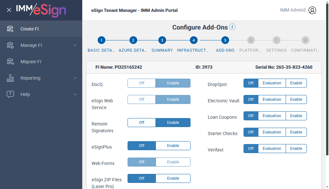
Task: Select step 8 Confirmation
Action: [305, 40]
